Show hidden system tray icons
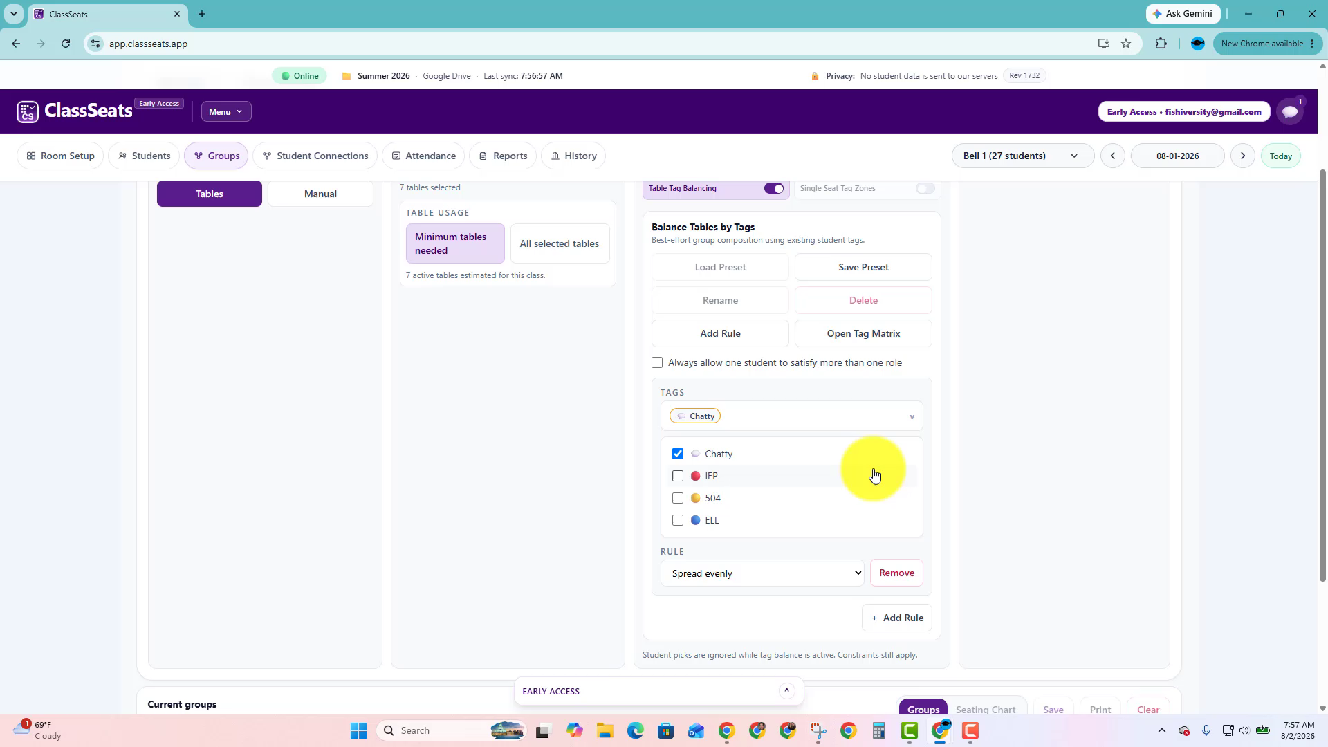1328x747 pixels. pyautogui.click(x=1162, y=730)
